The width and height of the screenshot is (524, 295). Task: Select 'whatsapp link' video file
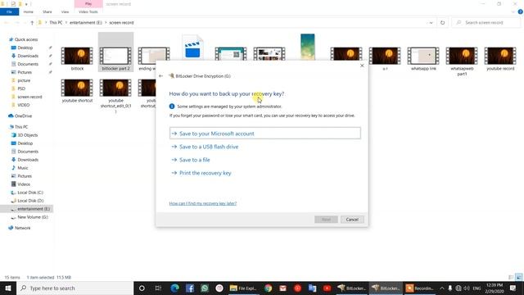(423, 58)
